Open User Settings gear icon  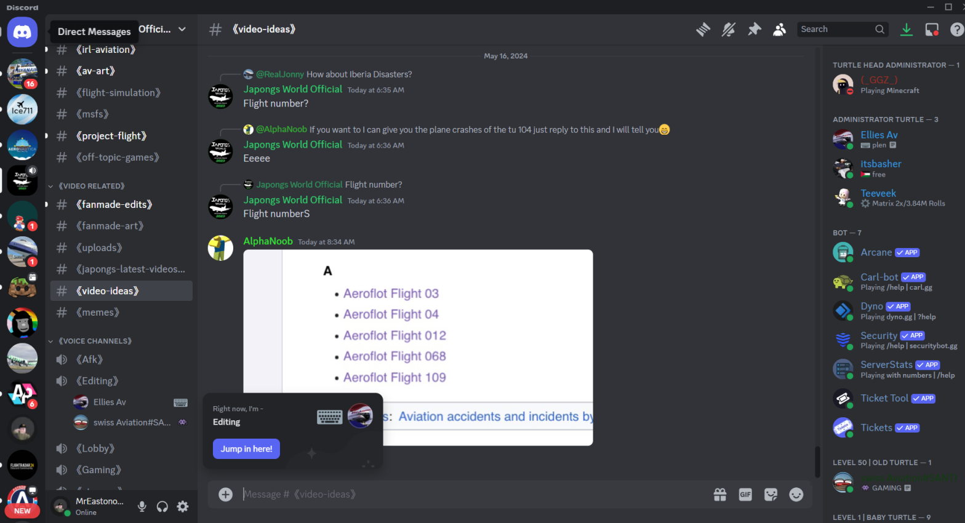[183, 507]
